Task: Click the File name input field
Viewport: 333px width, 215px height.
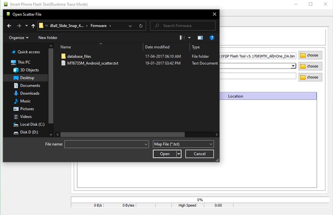Action: [x=104, y=144]
